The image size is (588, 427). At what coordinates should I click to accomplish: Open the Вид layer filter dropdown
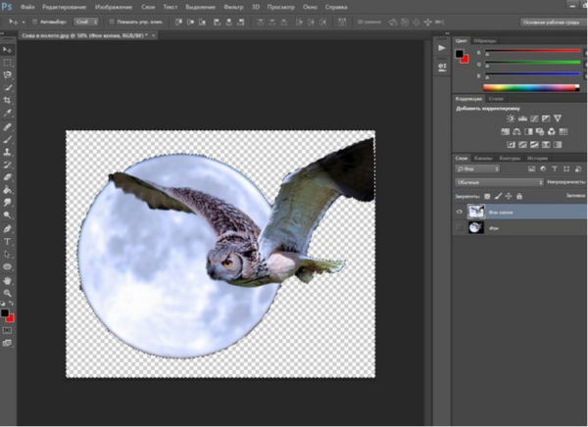(477, 169)
